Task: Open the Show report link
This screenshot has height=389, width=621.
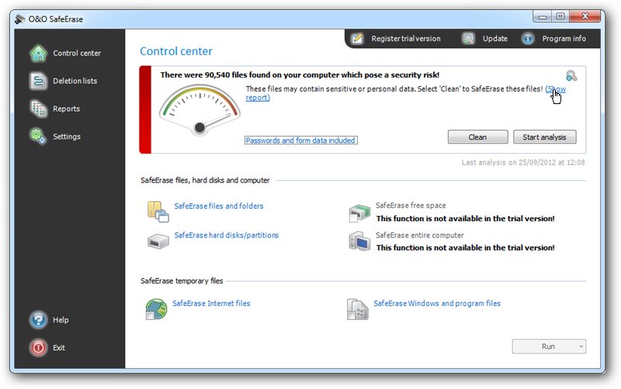Action: pos(556,89)
